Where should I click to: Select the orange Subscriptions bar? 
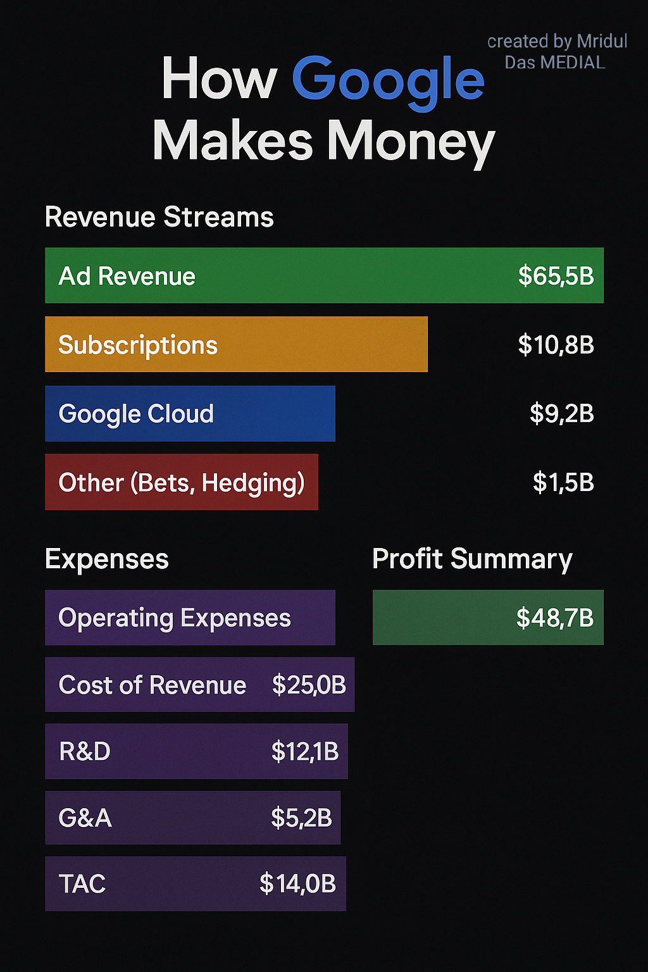point(236,345)
